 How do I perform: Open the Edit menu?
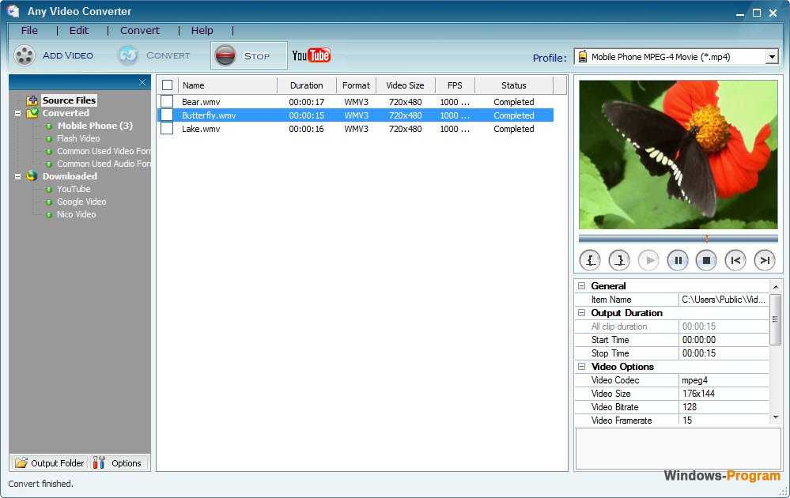coord(78,31)
